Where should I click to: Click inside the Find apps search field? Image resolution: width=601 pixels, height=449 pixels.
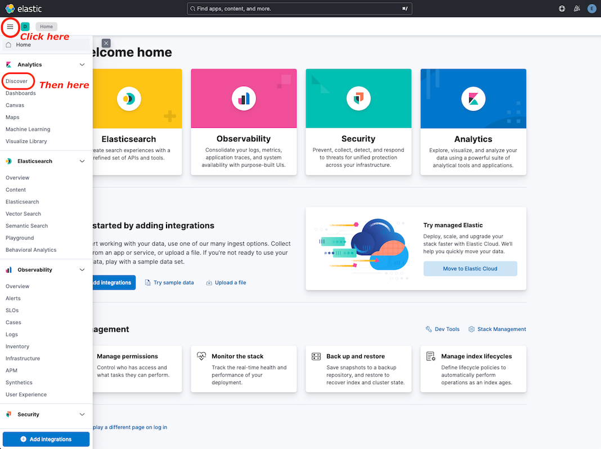299,8
